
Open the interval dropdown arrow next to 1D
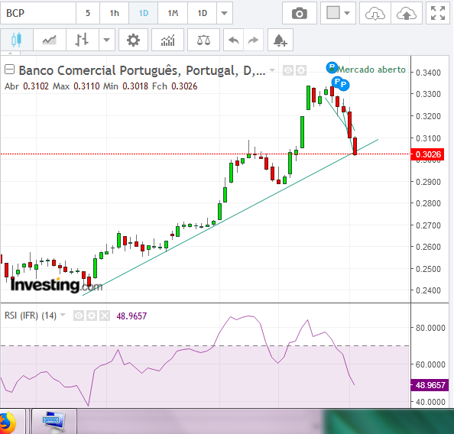[224, 13]
